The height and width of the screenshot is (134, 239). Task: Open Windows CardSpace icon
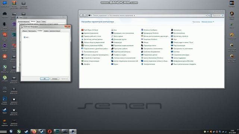(142, 30)
